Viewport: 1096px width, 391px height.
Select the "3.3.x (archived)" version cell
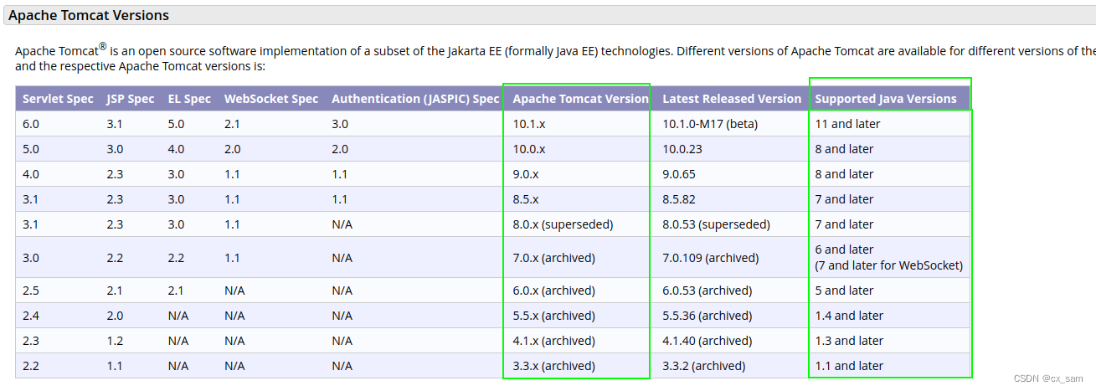click(554, 366)
